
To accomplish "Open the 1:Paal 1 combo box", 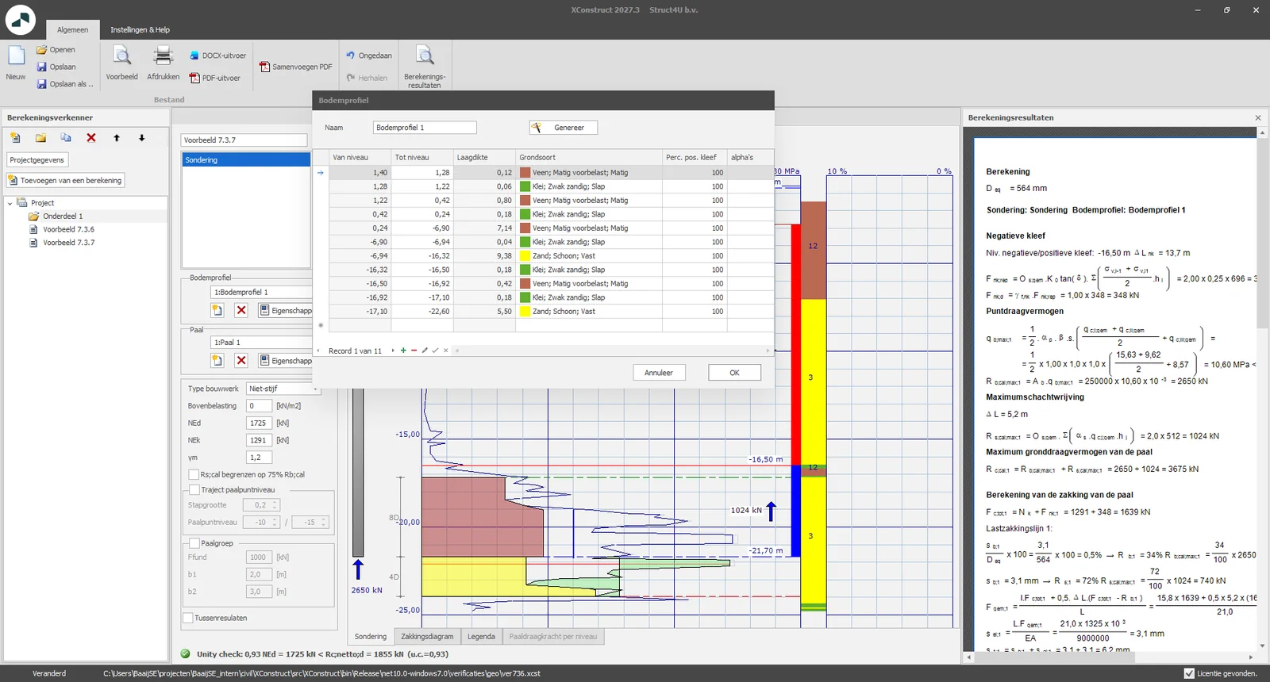I will 261,342.
